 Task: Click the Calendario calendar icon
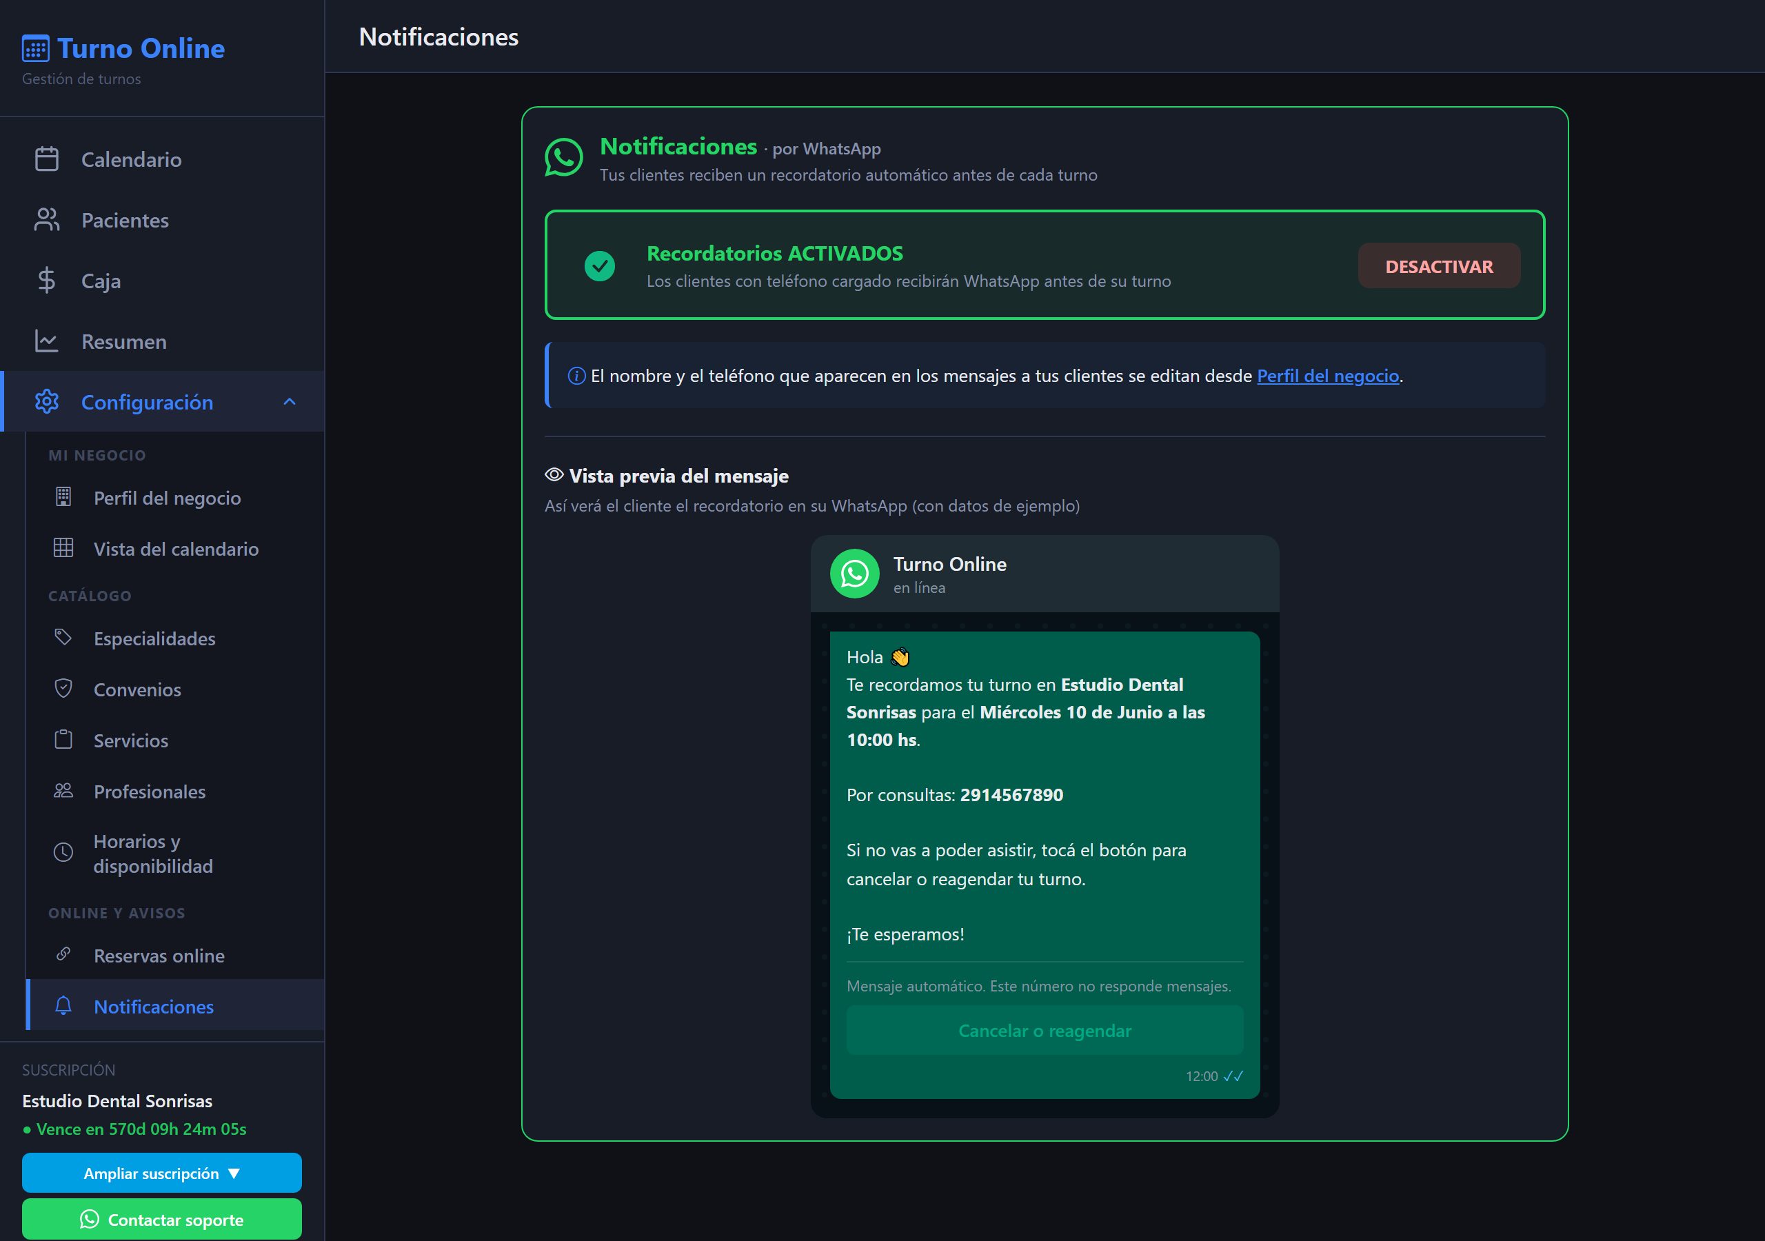47,159
